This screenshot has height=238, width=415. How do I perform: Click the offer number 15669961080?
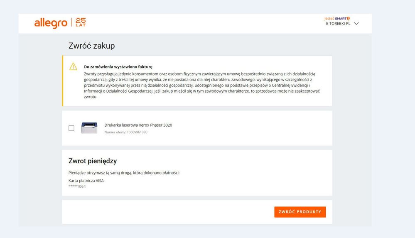126,132
